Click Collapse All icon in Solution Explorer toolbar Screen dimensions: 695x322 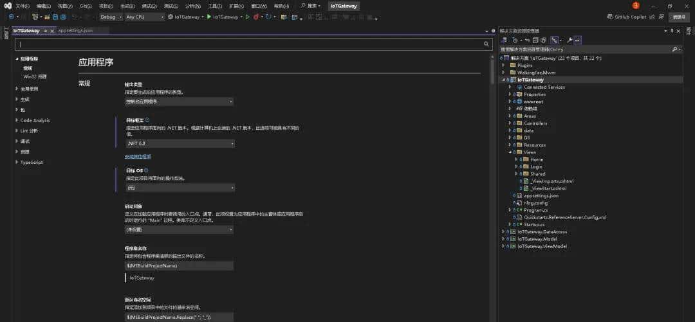(x=535, y=40)
